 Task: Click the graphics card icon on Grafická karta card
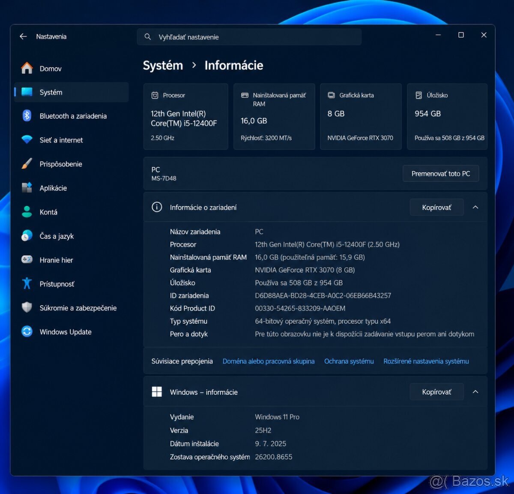[332, 95]
